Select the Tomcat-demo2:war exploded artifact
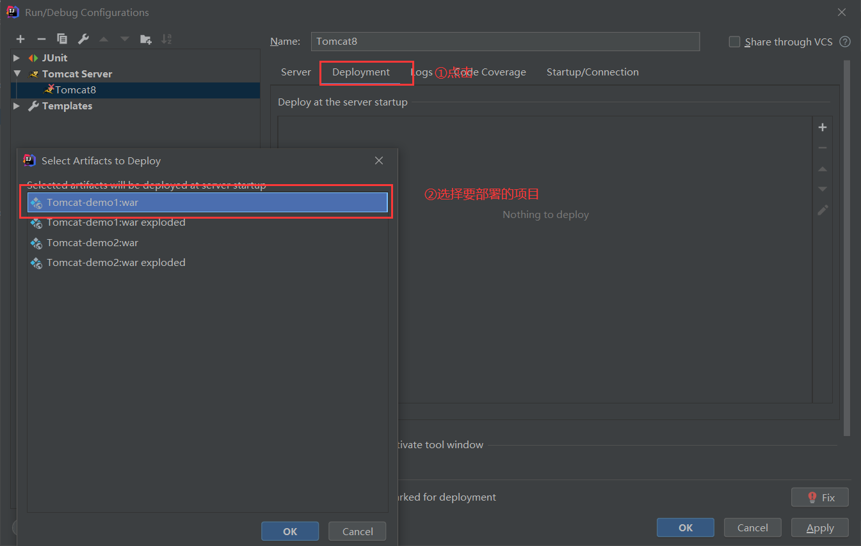This screenshot has width=861, height=546. [207, 263]
